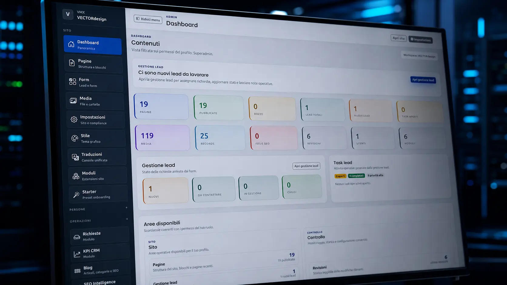The height and width of the screenshot is (285, 507).
Task: Open the 0 Bozze stat card
Action: coord(272,109)
